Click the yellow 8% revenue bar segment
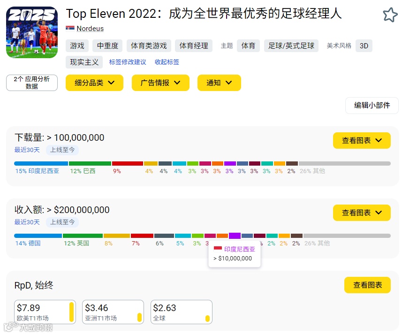Image resolution: width=402 pixels, height=335 pixels. coord(117,236)
